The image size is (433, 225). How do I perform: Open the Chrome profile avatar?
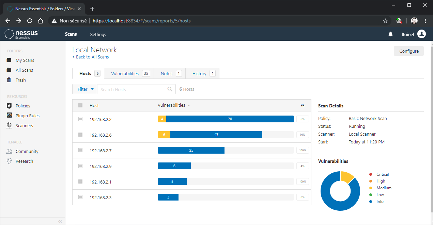[414, 21]
